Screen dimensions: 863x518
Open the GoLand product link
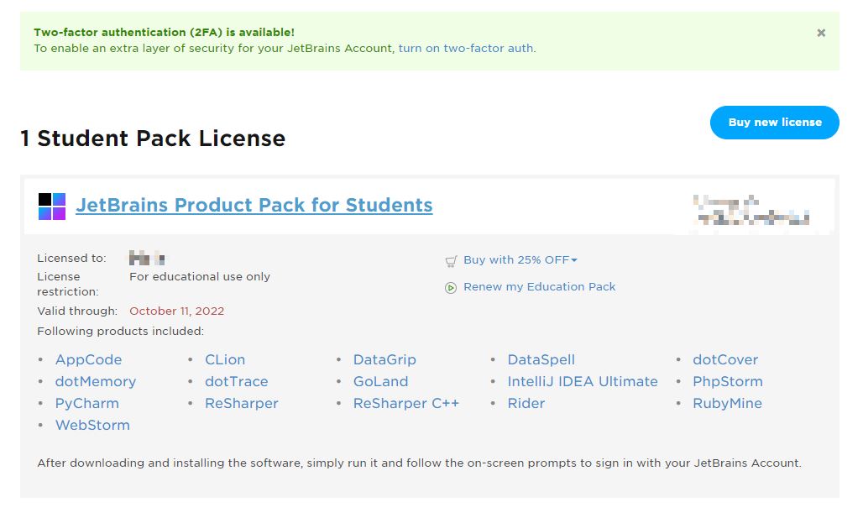pos(381,381)
